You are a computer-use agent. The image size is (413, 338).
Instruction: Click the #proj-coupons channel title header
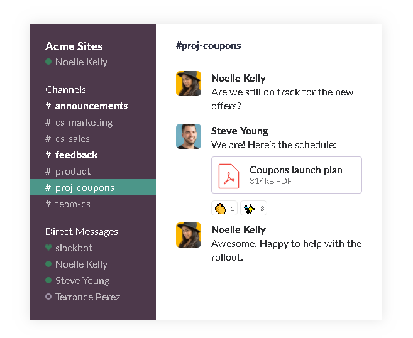click(208, 46)
